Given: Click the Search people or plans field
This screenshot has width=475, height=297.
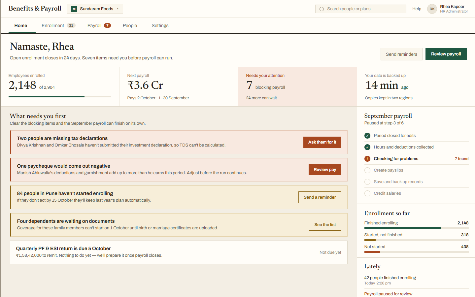Looking at the screenshot, I should coord(360,9).
